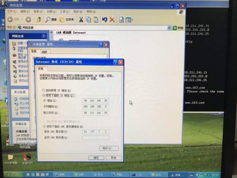
Task: Collapse Network Tasks panel chevron
Action: 44,36
